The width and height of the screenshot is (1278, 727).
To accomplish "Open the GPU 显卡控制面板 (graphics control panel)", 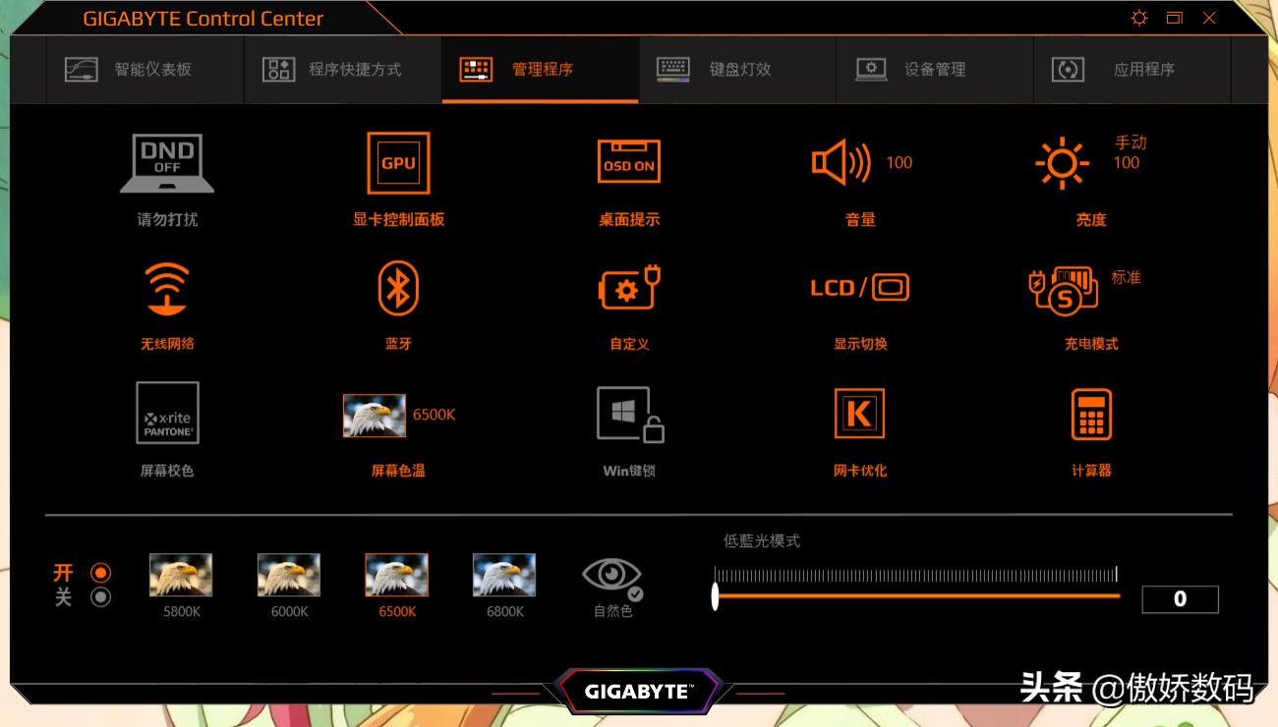I will pyautogui.click(x=397, y=163).
